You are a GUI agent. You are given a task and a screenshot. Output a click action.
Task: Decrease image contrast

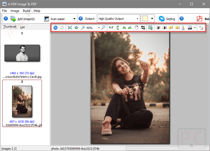click(x=164, y=28)
